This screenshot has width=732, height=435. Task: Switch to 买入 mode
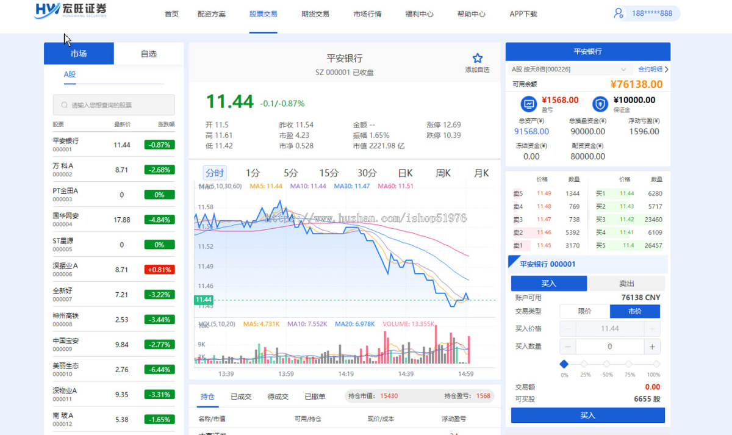[x=549, y=283]
